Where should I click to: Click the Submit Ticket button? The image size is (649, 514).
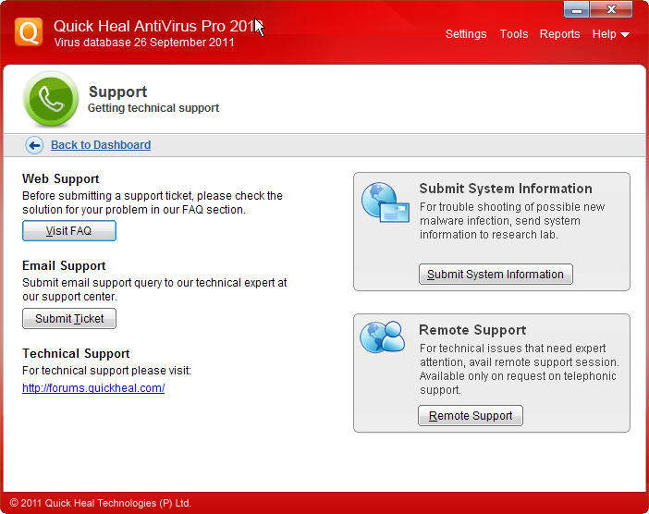69,318
